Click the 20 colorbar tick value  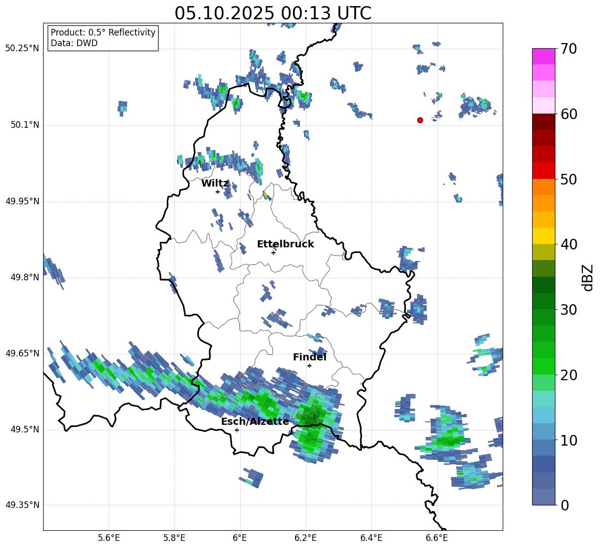(569, 375)
